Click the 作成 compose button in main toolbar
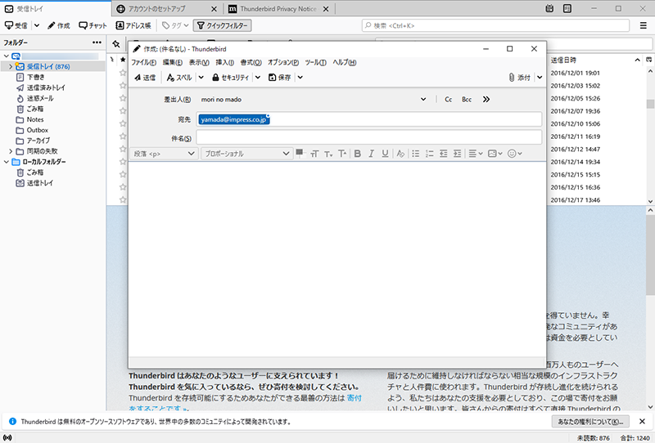This screenshot has height=443, width=655. coord(59,26)
